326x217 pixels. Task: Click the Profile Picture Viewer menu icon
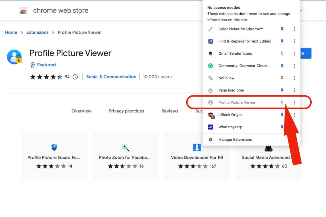pos(210,102)
